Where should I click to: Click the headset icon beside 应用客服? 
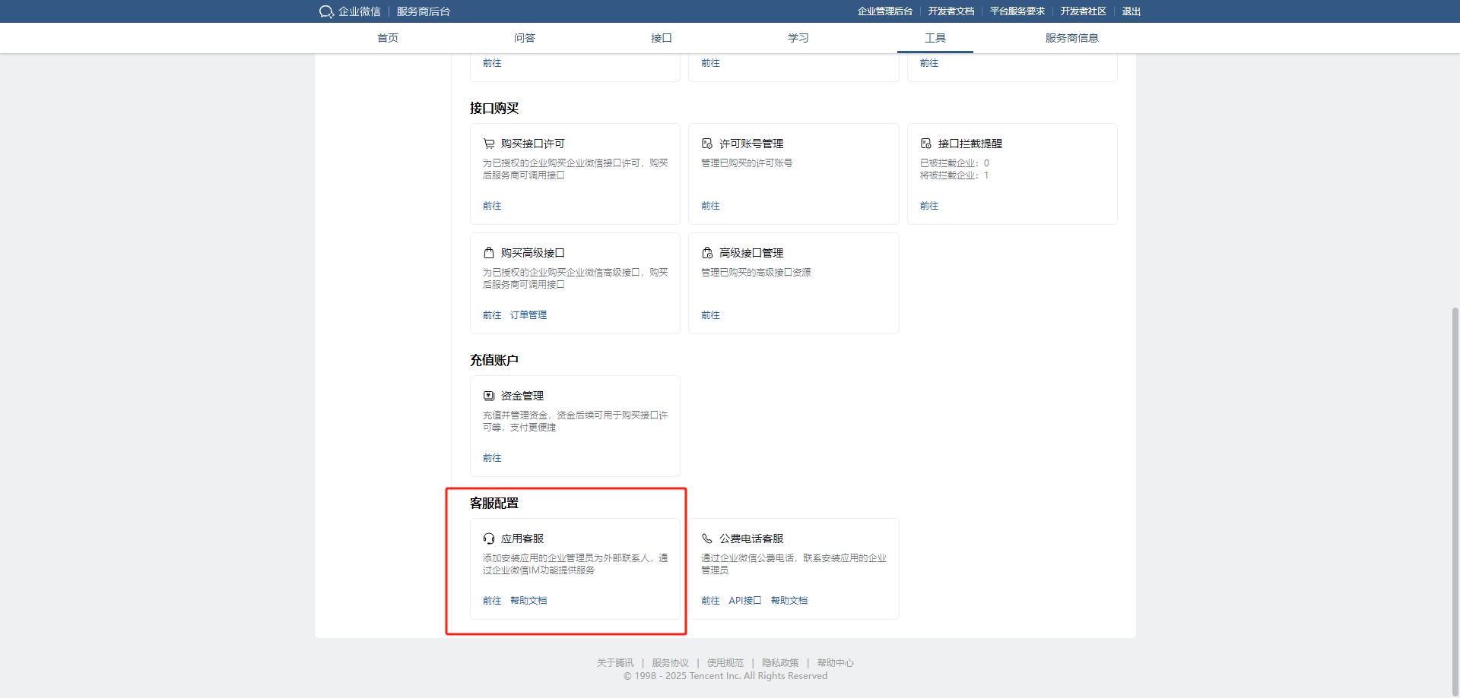(x=489, y=539)
